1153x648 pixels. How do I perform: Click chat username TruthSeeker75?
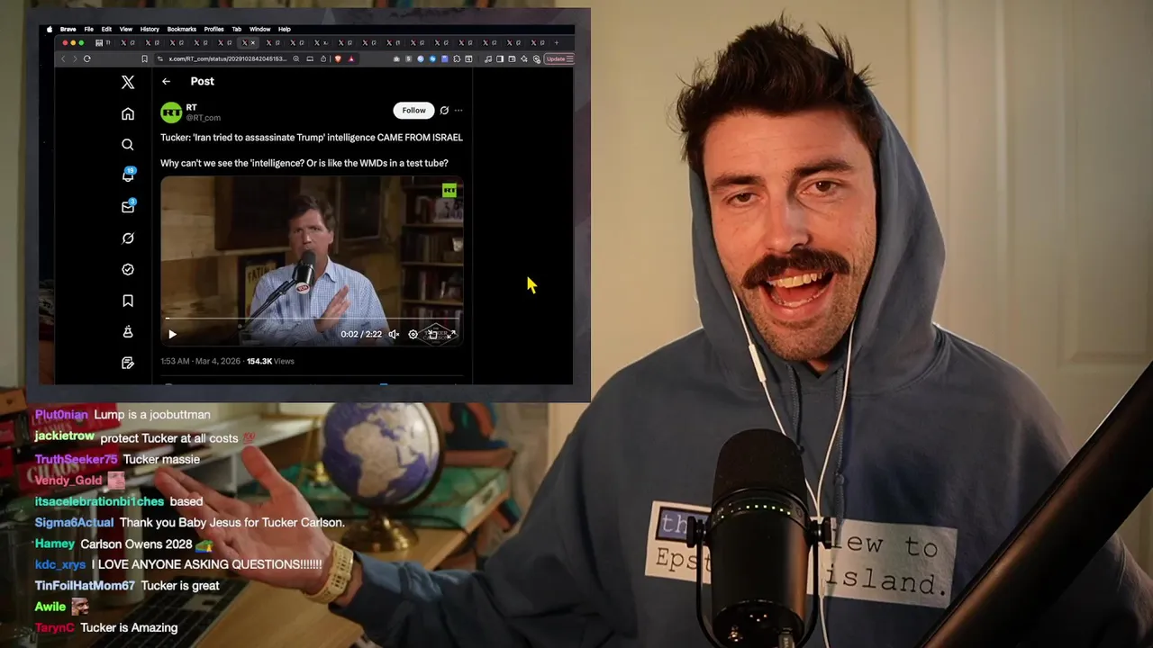(x=76, y=459)
